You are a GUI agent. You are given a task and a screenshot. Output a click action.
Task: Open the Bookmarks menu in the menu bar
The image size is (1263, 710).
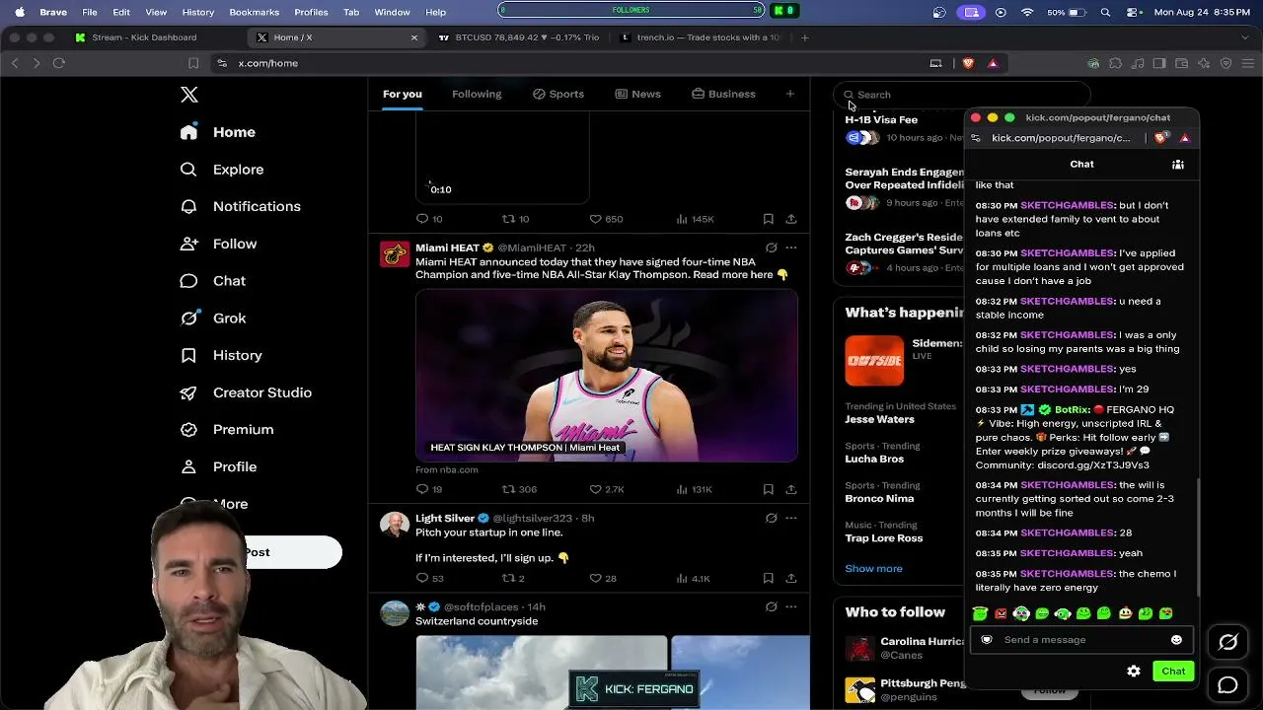click(x=255, y=12)
